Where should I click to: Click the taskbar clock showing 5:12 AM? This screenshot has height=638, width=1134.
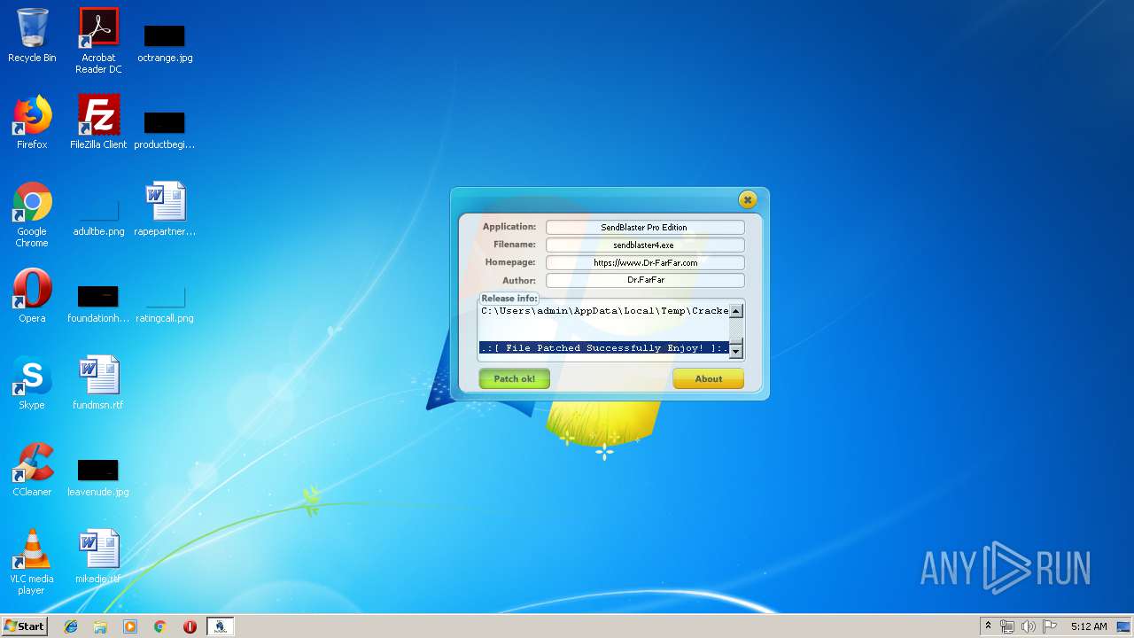click(1089, 626)
